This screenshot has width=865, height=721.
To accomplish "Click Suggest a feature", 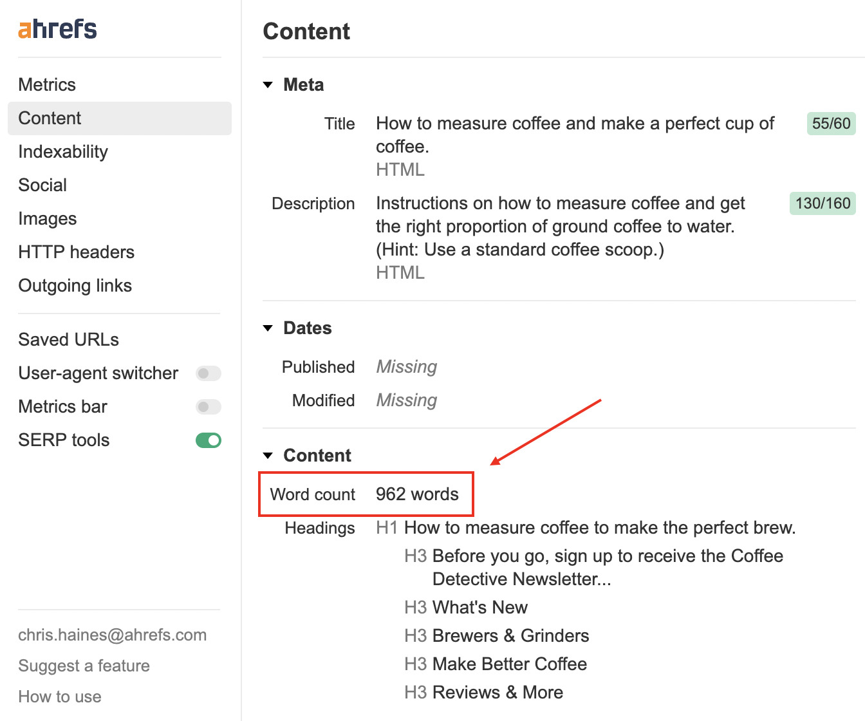I will click(84, 666).
